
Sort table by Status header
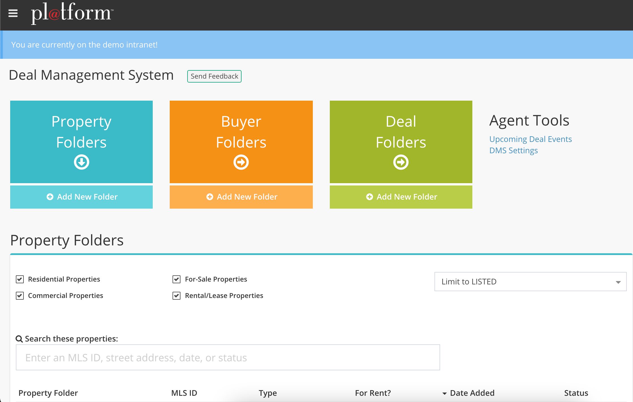click(x=576, y=393)
